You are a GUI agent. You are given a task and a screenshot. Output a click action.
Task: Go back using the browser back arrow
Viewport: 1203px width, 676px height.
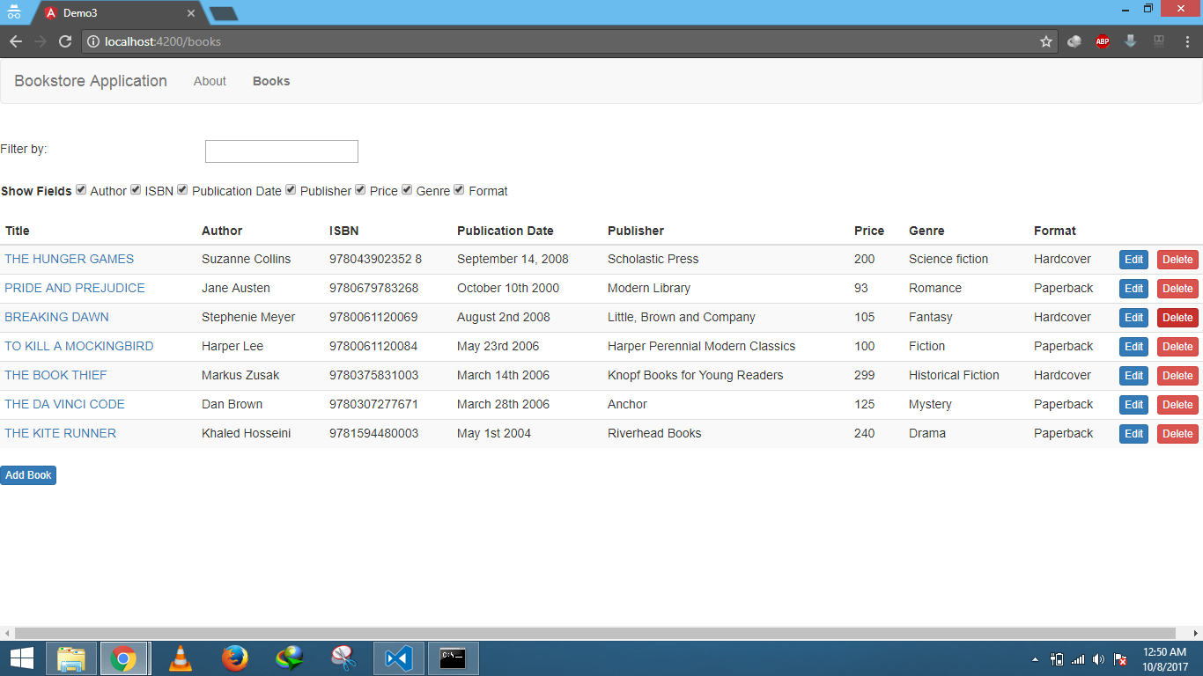click(16, 41)
